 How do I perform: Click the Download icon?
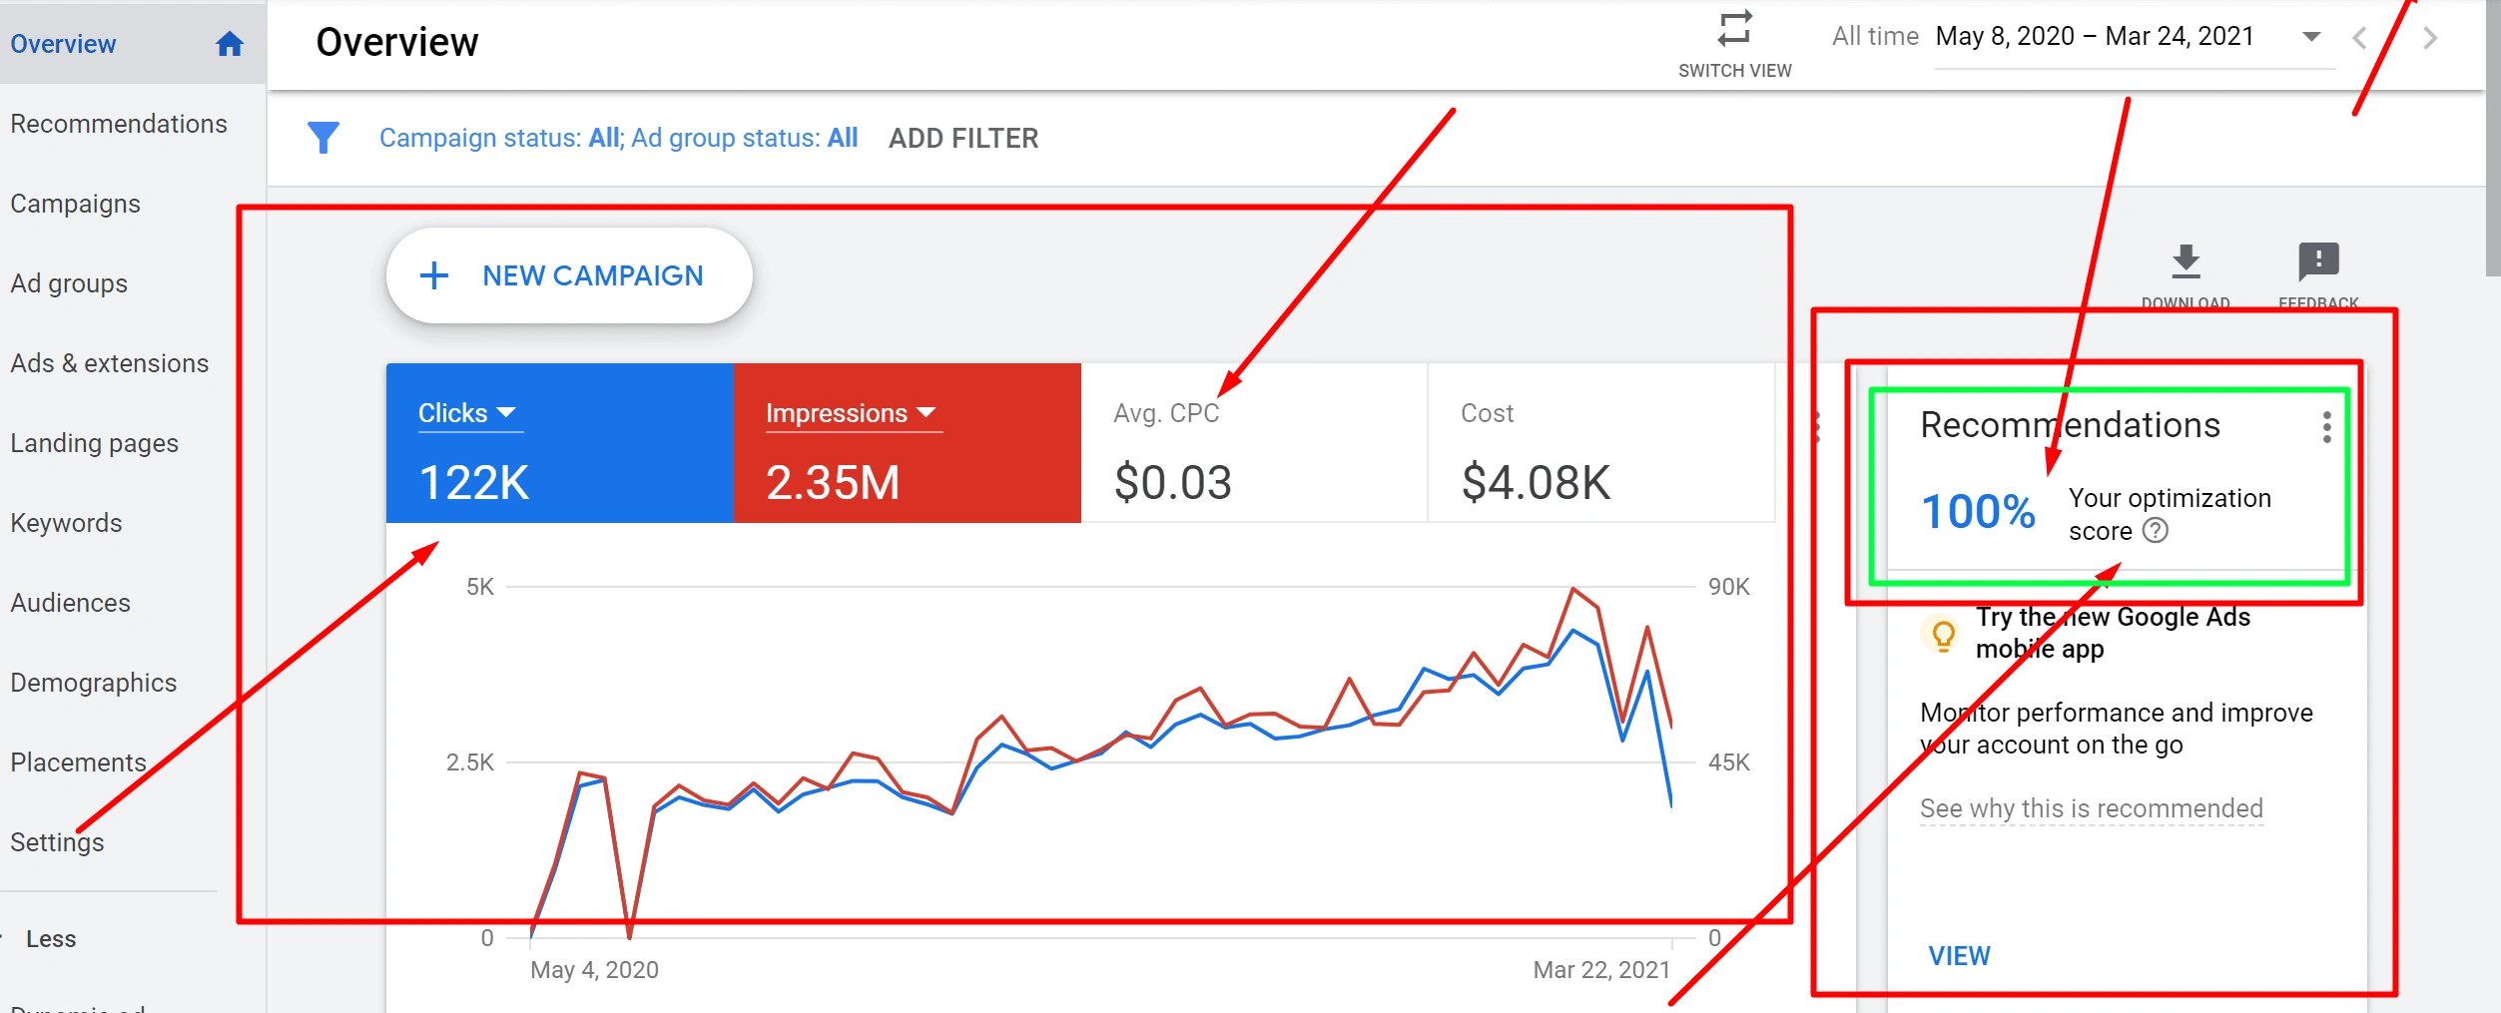[x=2186, y=261]
